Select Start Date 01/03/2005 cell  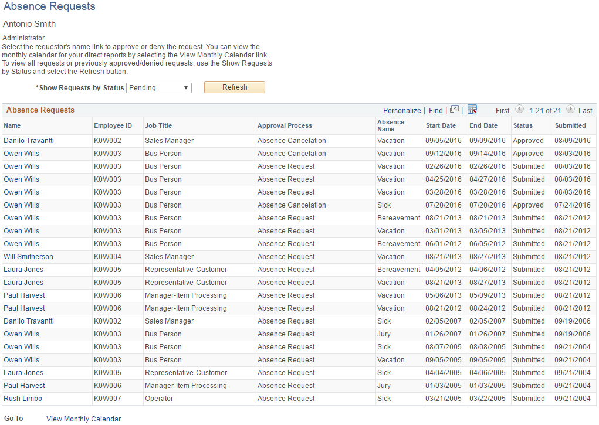[x=443, y=386]
